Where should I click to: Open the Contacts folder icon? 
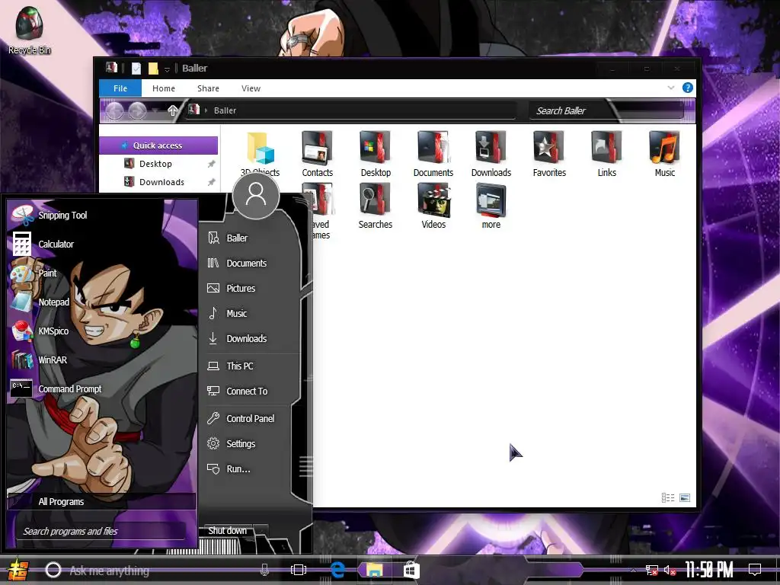318,154
